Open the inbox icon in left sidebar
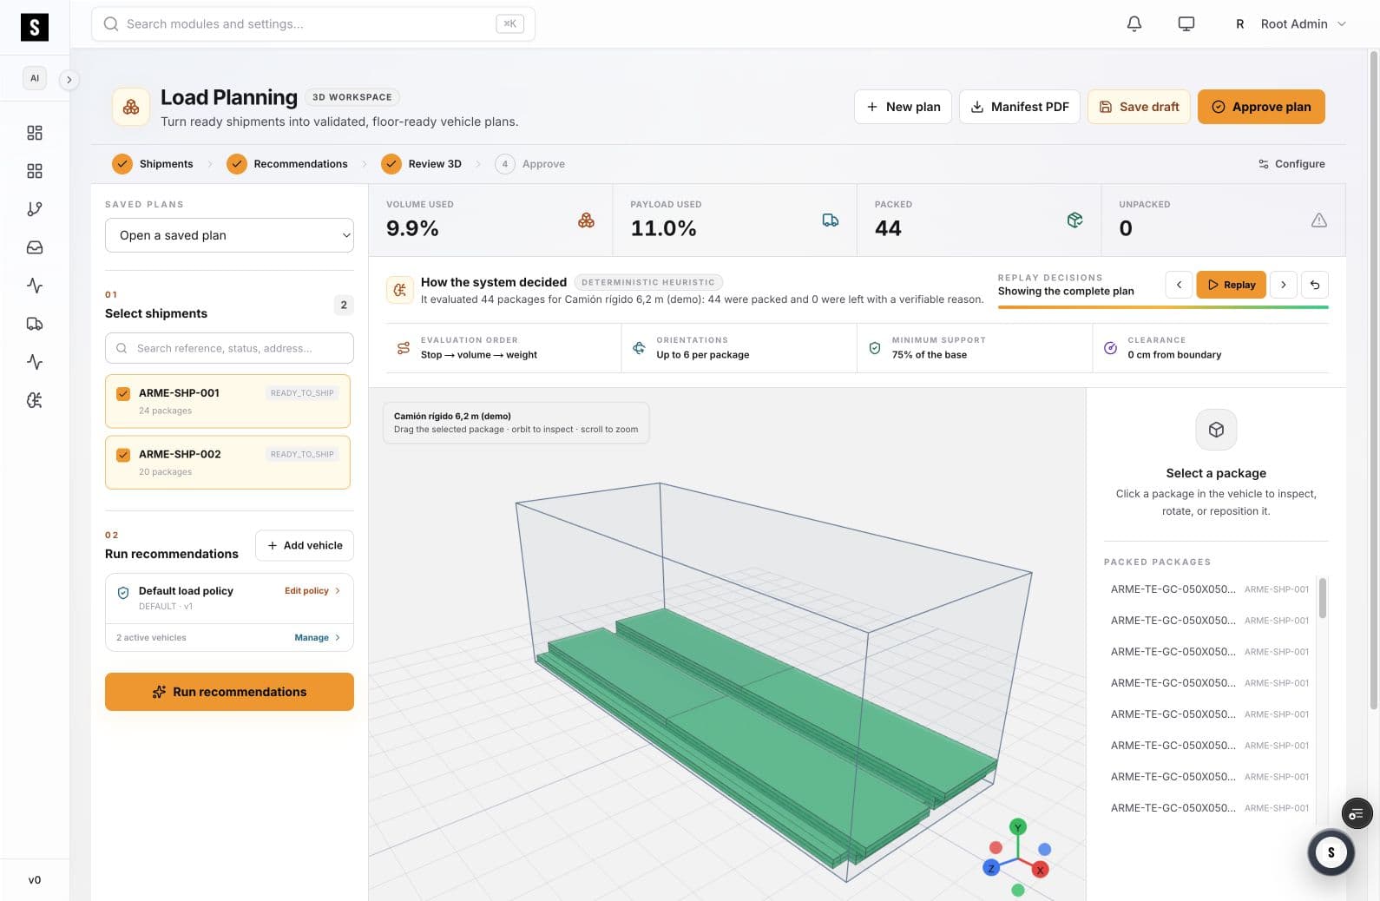 (x=35, y=247)
